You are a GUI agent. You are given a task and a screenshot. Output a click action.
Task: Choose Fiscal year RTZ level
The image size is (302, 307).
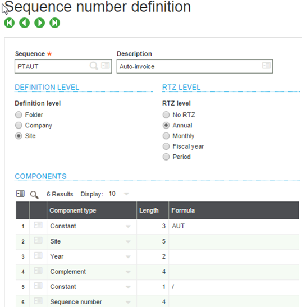coord(166,146)
